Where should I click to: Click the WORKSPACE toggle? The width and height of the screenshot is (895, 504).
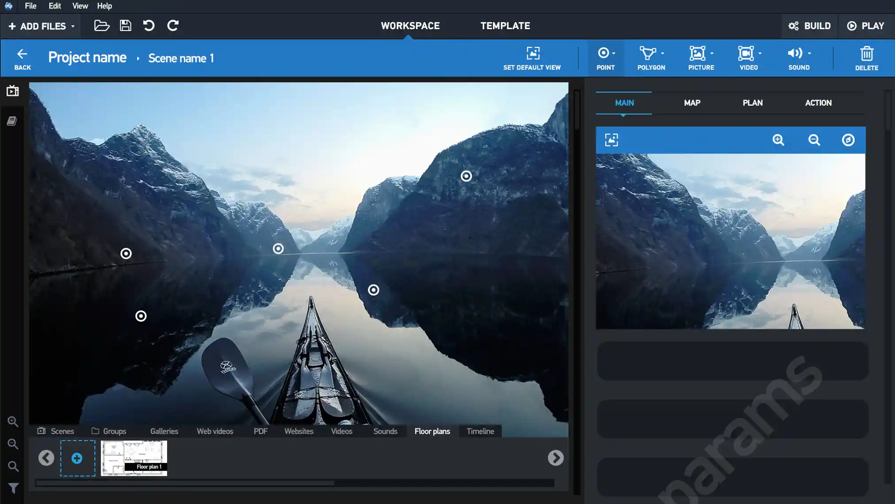click(411, 26)
